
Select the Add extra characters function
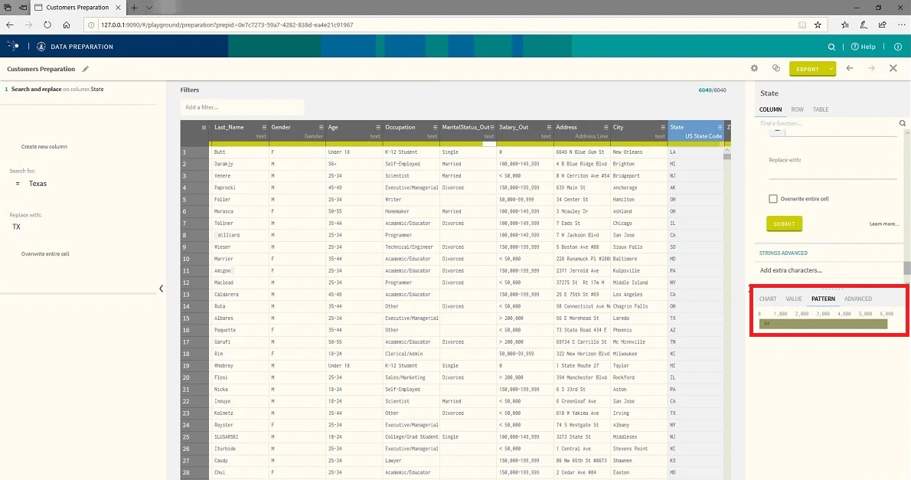pyautogui.click(x=791, y=270)
